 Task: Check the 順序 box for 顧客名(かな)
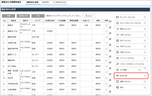pyautogui.click(x=106, y=31)
